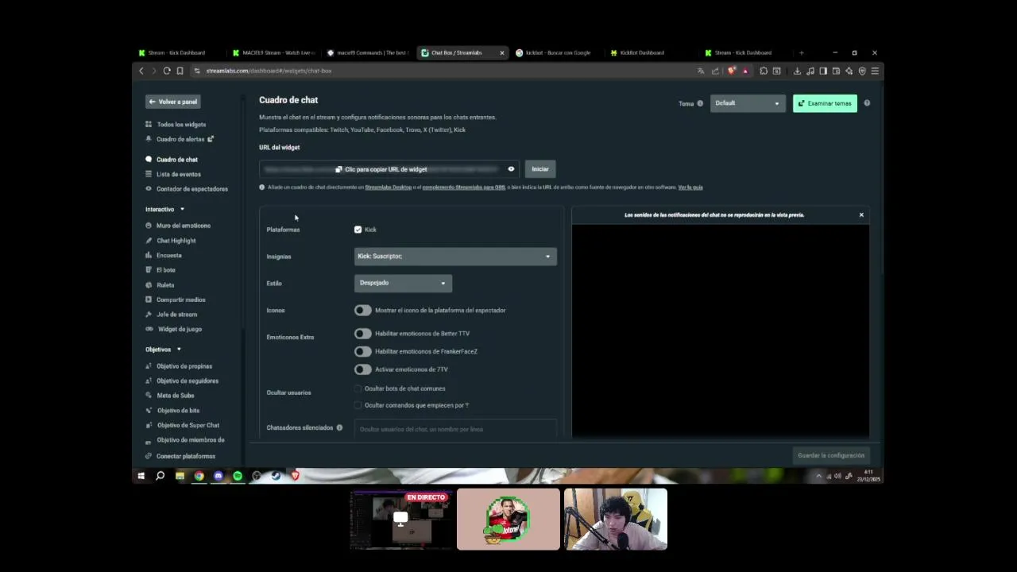Open Spotify from the taskbar
This screenshot has height=572, width=1017.
point(238,476)
